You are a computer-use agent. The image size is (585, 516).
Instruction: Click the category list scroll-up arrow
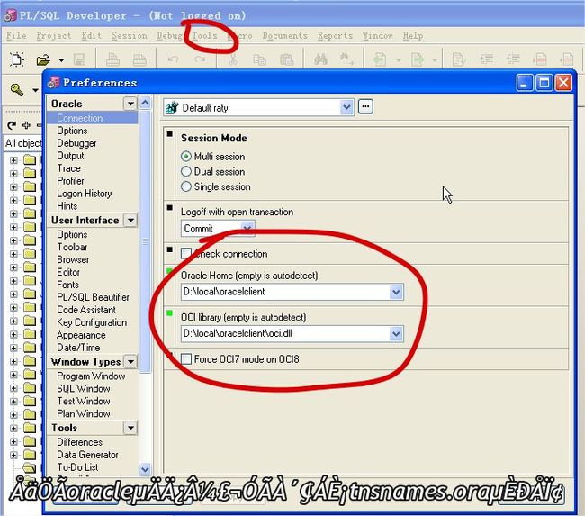[145, 103]
